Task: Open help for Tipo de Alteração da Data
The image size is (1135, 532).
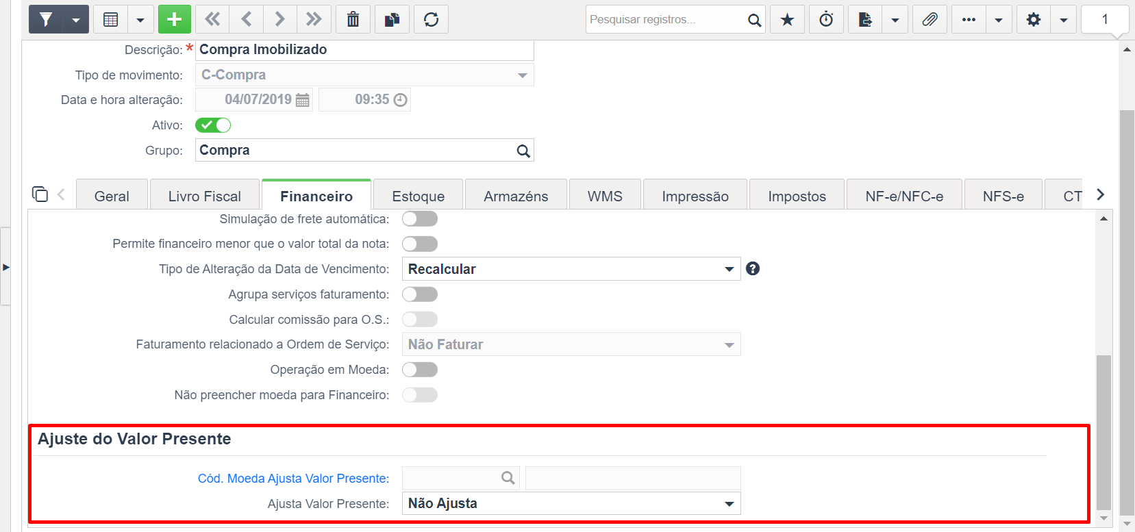Action: 753,268
